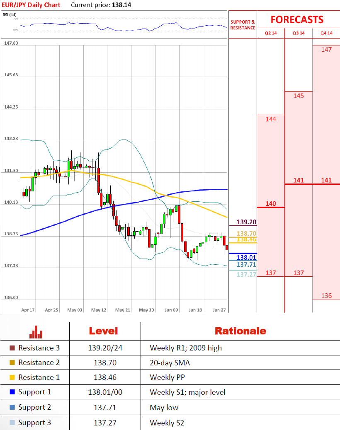340x430 pixels.
Task: Click the Support 3 light-blue swatch
Action: [x=12, y=423]
